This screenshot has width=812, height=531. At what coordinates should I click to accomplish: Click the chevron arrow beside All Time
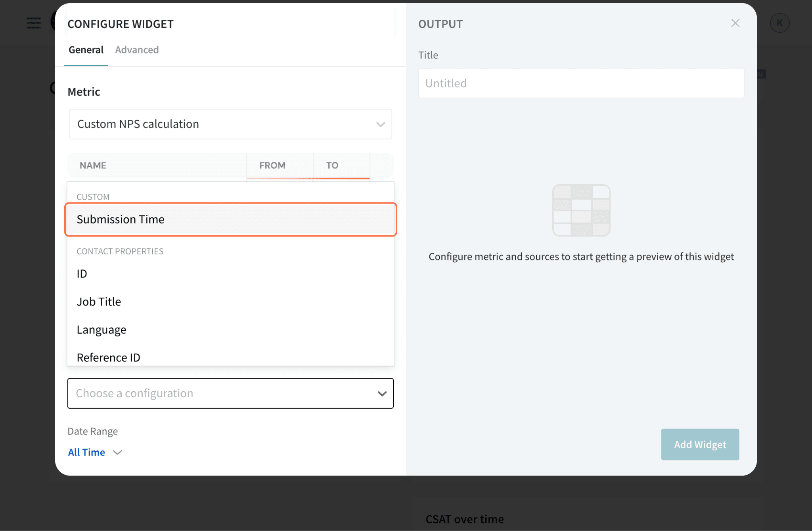click(117, 452)
